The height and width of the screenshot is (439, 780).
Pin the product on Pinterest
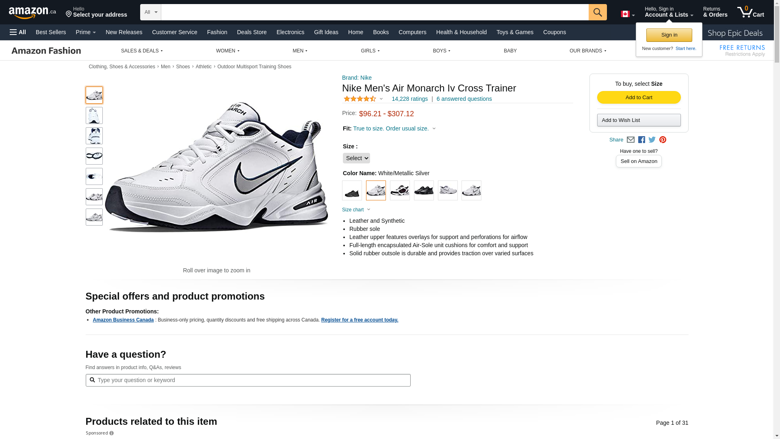click(x=663, y=140)
